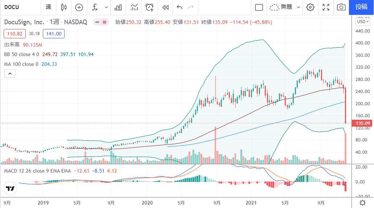Select the BB 50 close indicator label

point(21,55)
